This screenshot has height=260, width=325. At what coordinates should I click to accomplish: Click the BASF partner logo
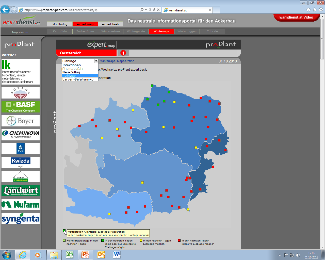[21, 107]
